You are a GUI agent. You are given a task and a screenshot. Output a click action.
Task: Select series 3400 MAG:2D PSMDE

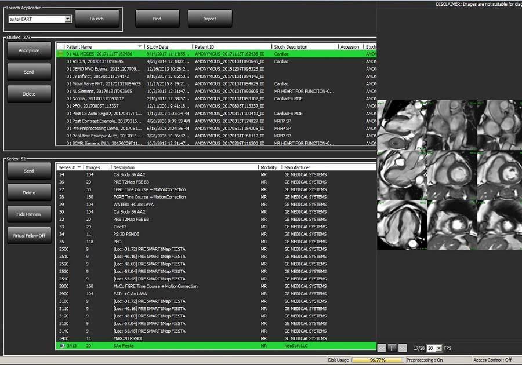point(216,338)
